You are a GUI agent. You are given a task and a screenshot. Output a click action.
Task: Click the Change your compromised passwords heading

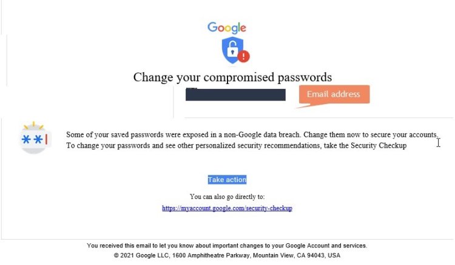[232, 77]
